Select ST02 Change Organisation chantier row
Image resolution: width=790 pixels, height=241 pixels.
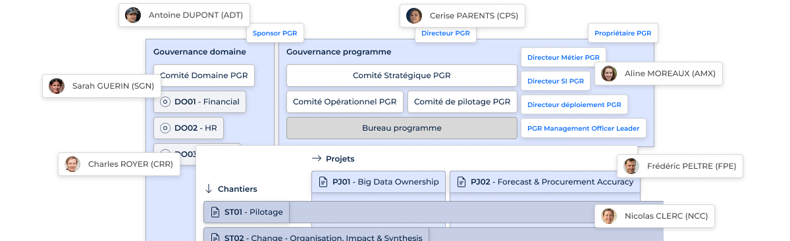(x=317, y=235)
